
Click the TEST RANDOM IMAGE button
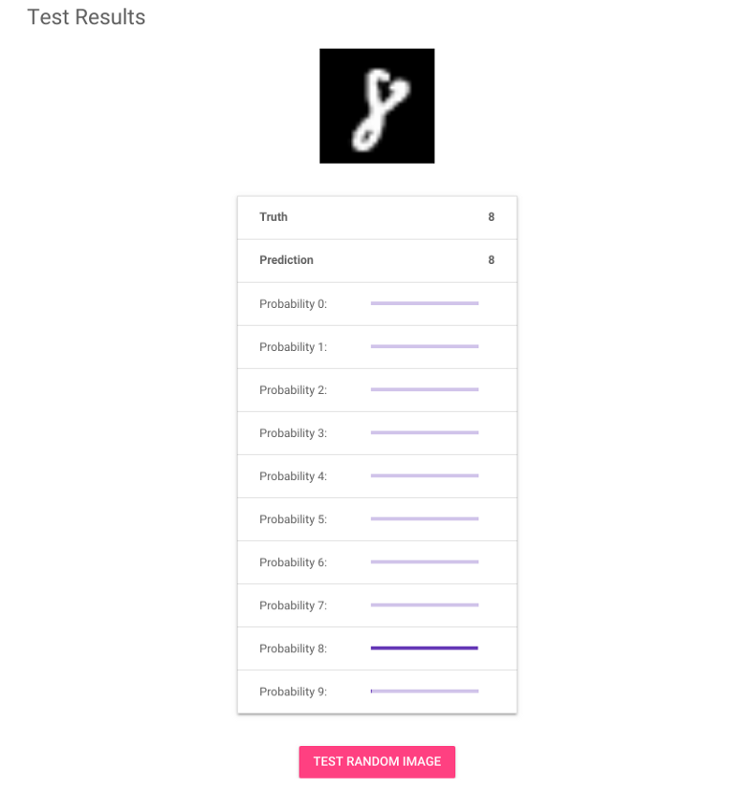376,761
